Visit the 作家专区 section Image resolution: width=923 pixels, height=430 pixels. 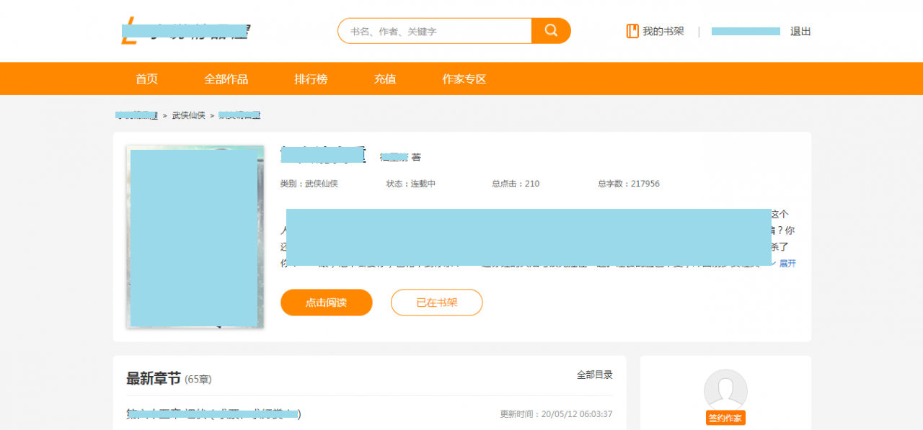coord(464,79)
